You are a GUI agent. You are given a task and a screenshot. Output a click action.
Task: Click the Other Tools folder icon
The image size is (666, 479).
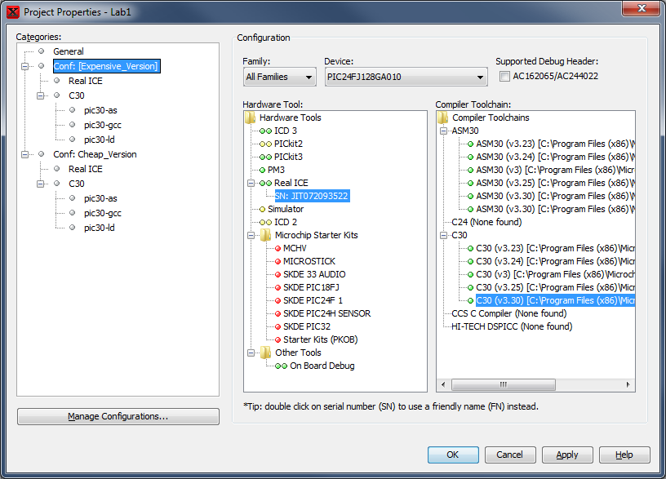tap(266, 353)
